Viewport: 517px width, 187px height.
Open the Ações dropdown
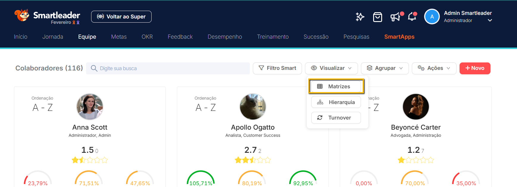(x=434, y=68)
